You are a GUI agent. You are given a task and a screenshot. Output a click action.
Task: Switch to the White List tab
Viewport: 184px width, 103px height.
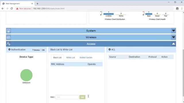click(x=70, y=58)
